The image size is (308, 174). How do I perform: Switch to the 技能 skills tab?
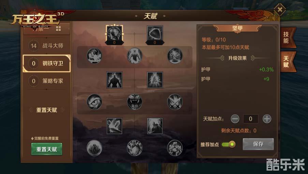click(287, 38)
